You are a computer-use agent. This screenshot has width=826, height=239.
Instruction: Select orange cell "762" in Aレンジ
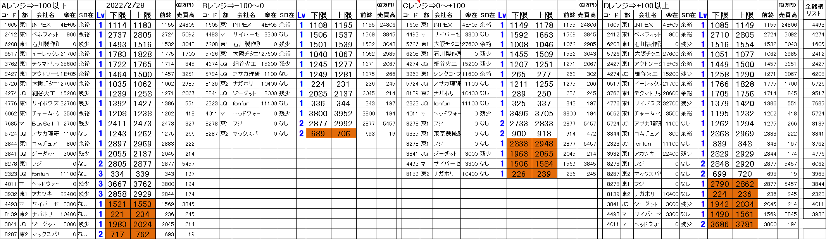pos(143,234)
